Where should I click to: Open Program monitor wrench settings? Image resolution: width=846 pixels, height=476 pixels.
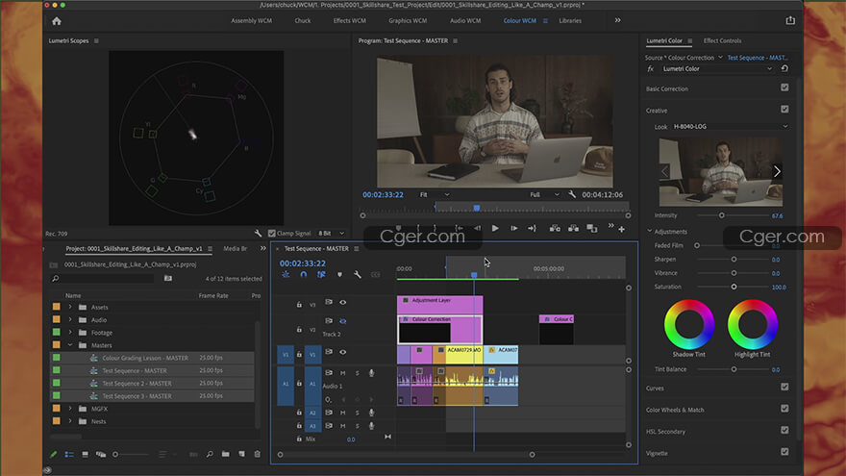click(x=572, y=194)
